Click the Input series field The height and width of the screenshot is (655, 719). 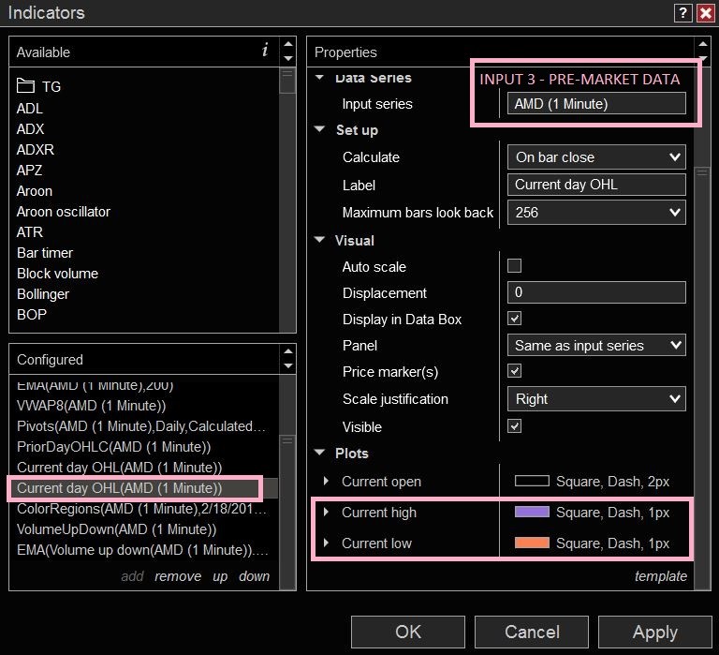point(596,104)
